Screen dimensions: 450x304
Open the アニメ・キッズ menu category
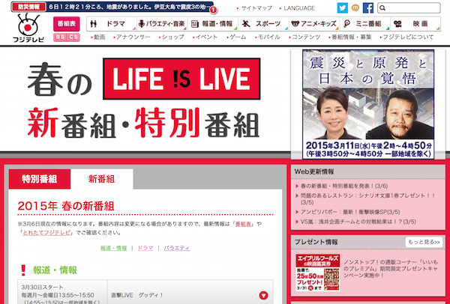pos(314,24)
